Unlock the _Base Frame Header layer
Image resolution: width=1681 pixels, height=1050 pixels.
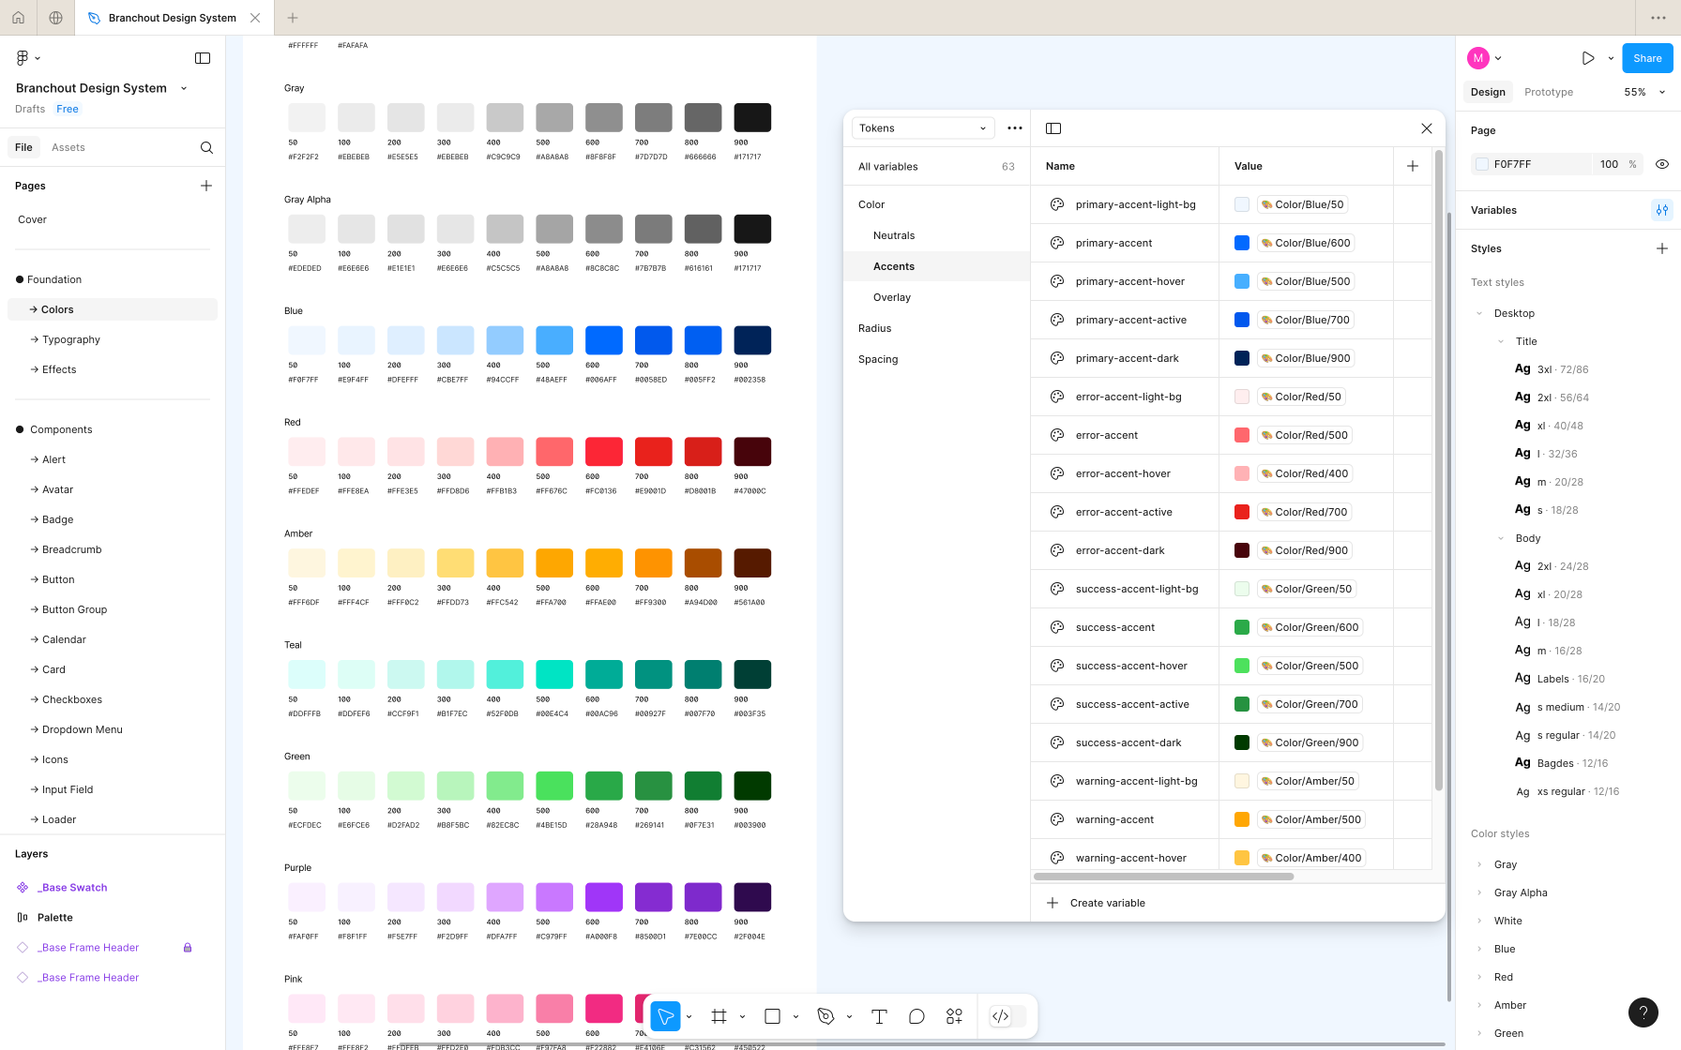pos(188,947)
